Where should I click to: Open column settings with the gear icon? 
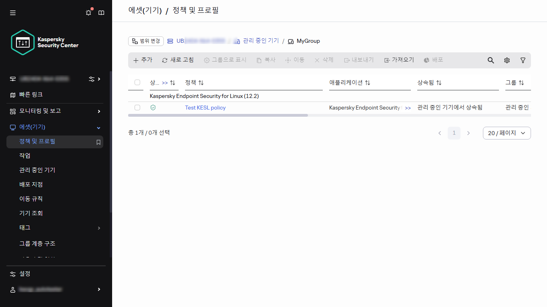pos(507,60)
